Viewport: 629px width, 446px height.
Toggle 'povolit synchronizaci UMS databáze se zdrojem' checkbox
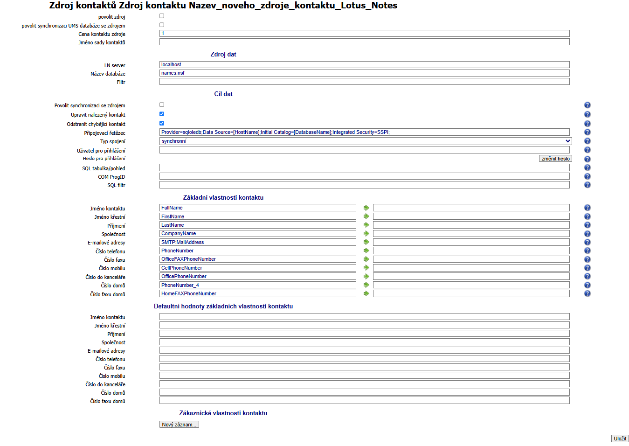click(x=162, y=25)
